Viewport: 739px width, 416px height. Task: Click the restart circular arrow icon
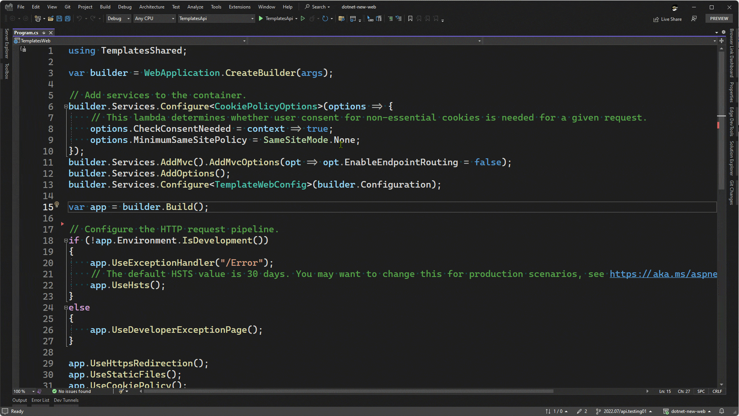325,18
